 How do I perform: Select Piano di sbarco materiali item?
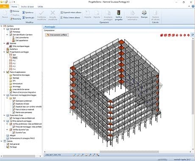25,109
